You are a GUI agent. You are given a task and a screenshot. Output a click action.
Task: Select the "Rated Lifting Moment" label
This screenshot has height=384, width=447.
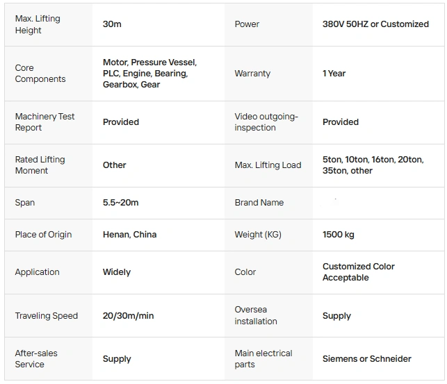click(x=40, y=165)
